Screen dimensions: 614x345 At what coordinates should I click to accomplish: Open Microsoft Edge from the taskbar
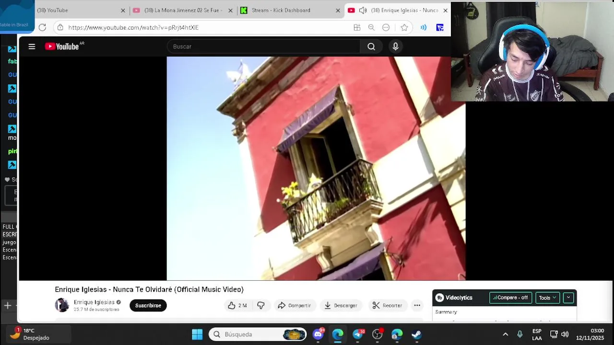[338, 334]
